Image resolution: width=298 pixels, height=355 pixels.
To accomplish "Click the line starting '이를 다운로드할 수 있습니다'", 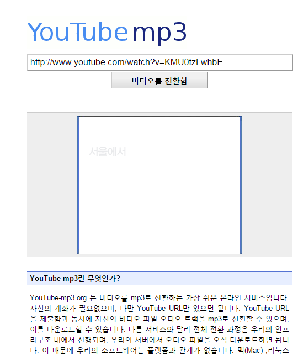I will [159, 329].
